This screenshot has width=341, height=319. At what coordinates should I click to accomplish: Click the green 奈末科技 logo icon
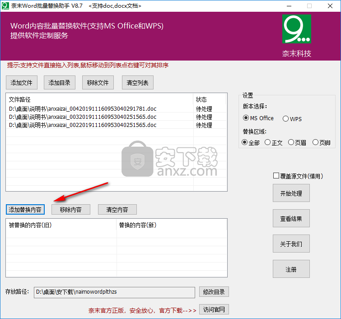296,29
